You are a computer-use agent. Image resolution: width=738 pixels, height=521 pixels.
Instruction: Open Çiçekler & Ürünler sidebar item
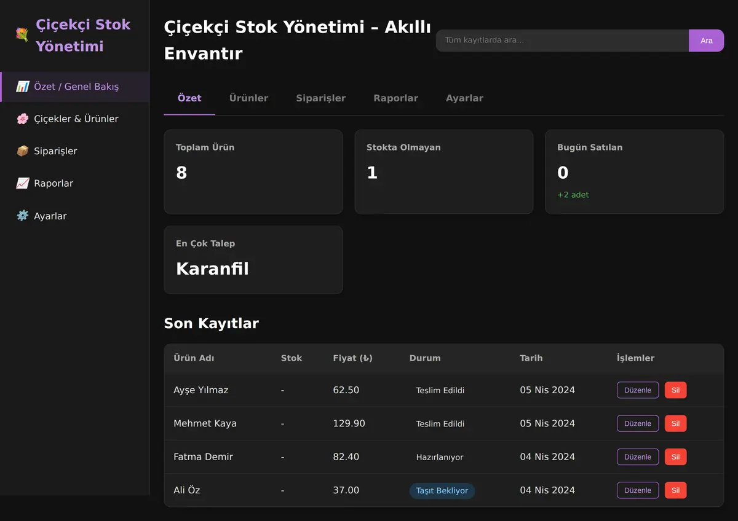pyautogui.click(x=75, y=119)
